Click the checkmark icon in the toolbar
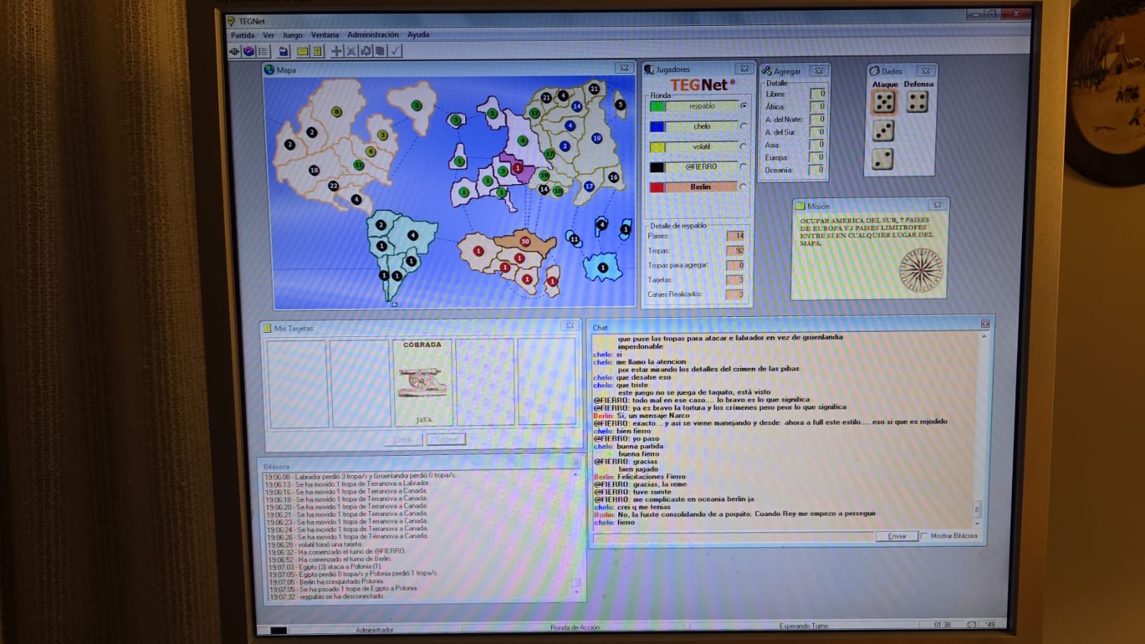 pos(396,52)
